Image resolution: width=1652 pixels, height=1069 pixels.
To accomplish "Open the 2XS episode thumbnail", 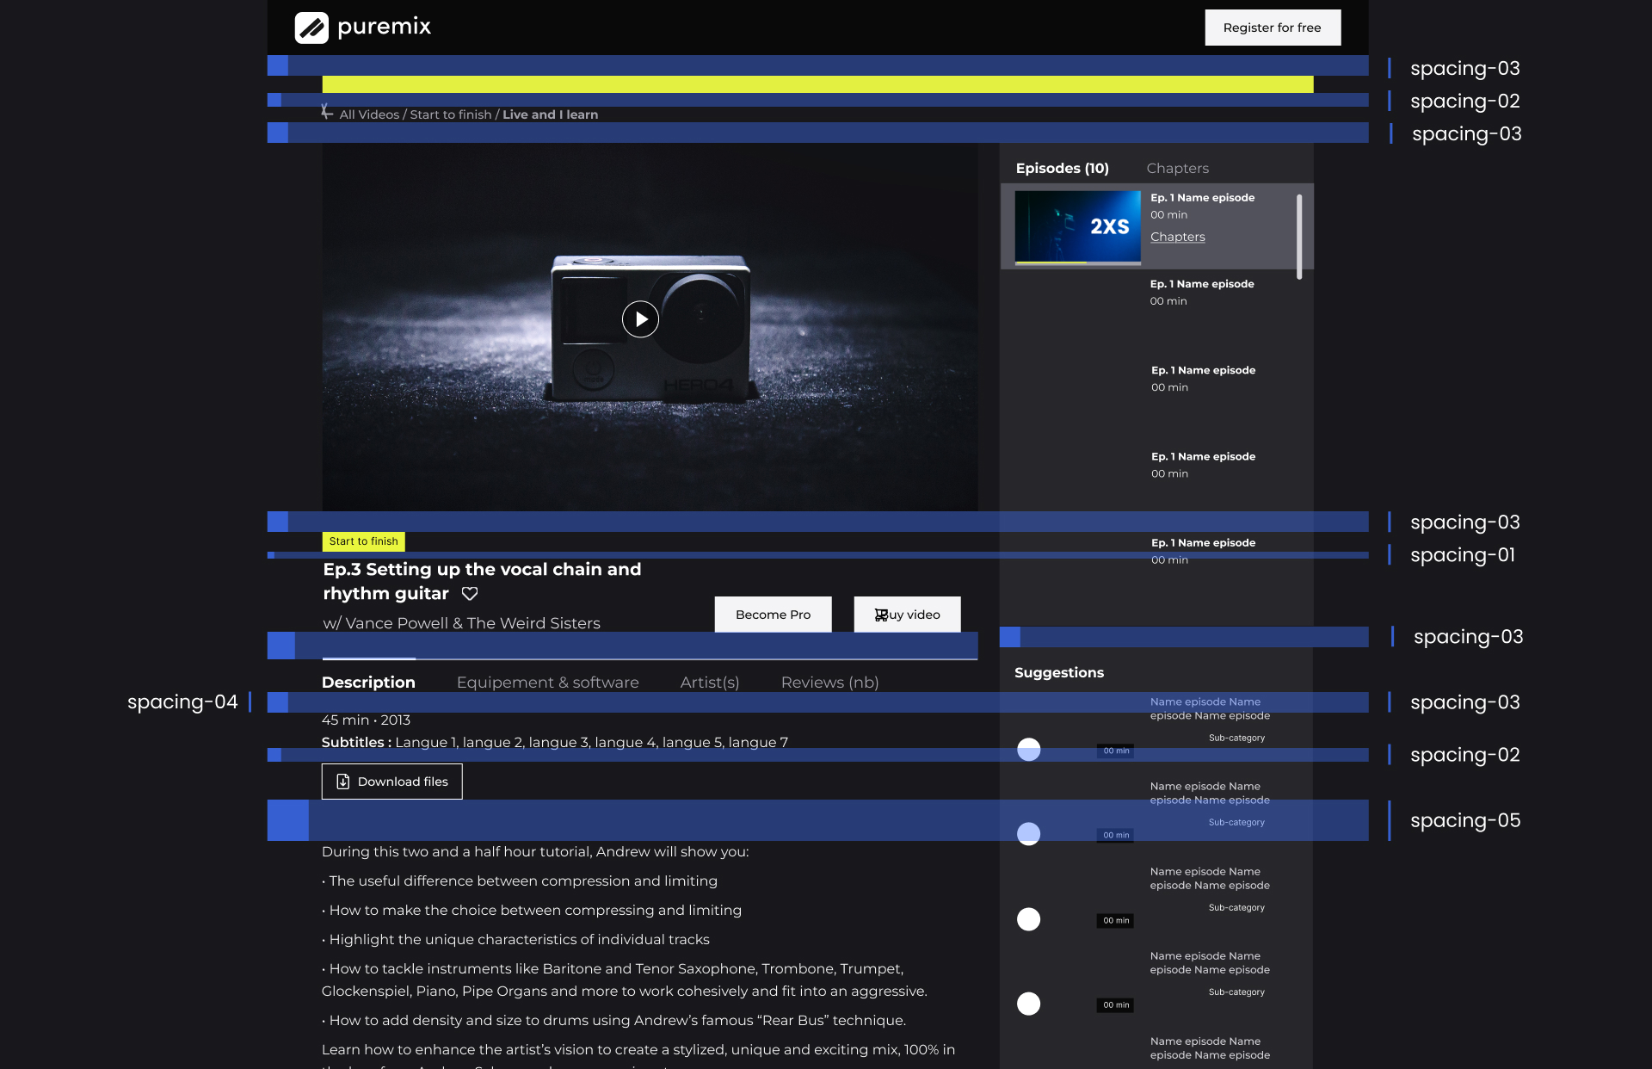I will point(1077,227).
